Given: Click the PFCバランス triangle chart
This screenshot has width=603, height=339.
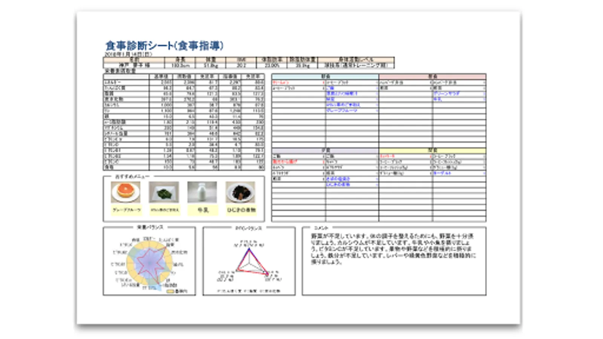Looking at the screenshot, I should (x=249, y=260).
